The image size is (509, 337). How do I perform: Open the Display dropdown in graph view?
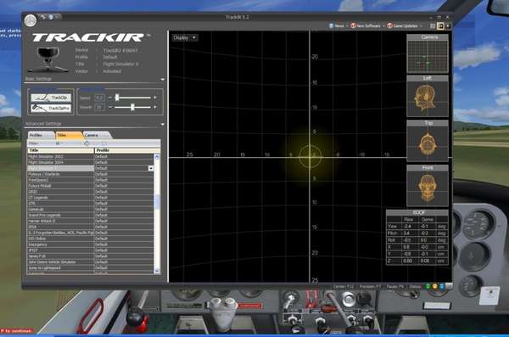pos(184,37)
